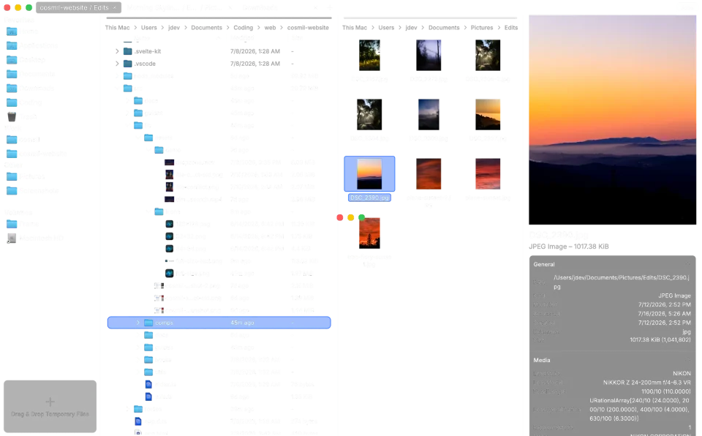Select the Desktop folder in sidebar
702x436 pixels.
point(26,59)
